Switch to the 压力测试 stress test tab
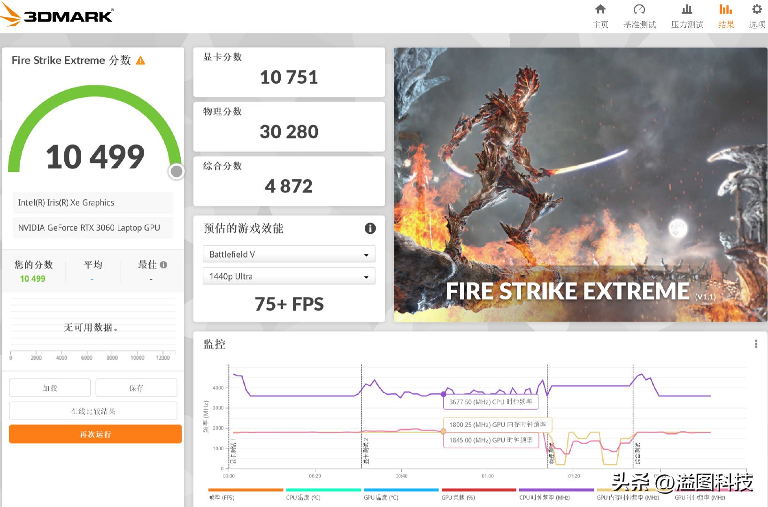Screen dimensions: 768x507 pyautogui.click(x=687, y=16)
